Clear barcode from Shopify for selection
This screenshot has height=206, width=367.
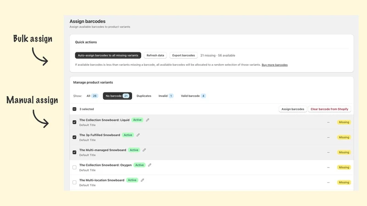click(329, 109)
